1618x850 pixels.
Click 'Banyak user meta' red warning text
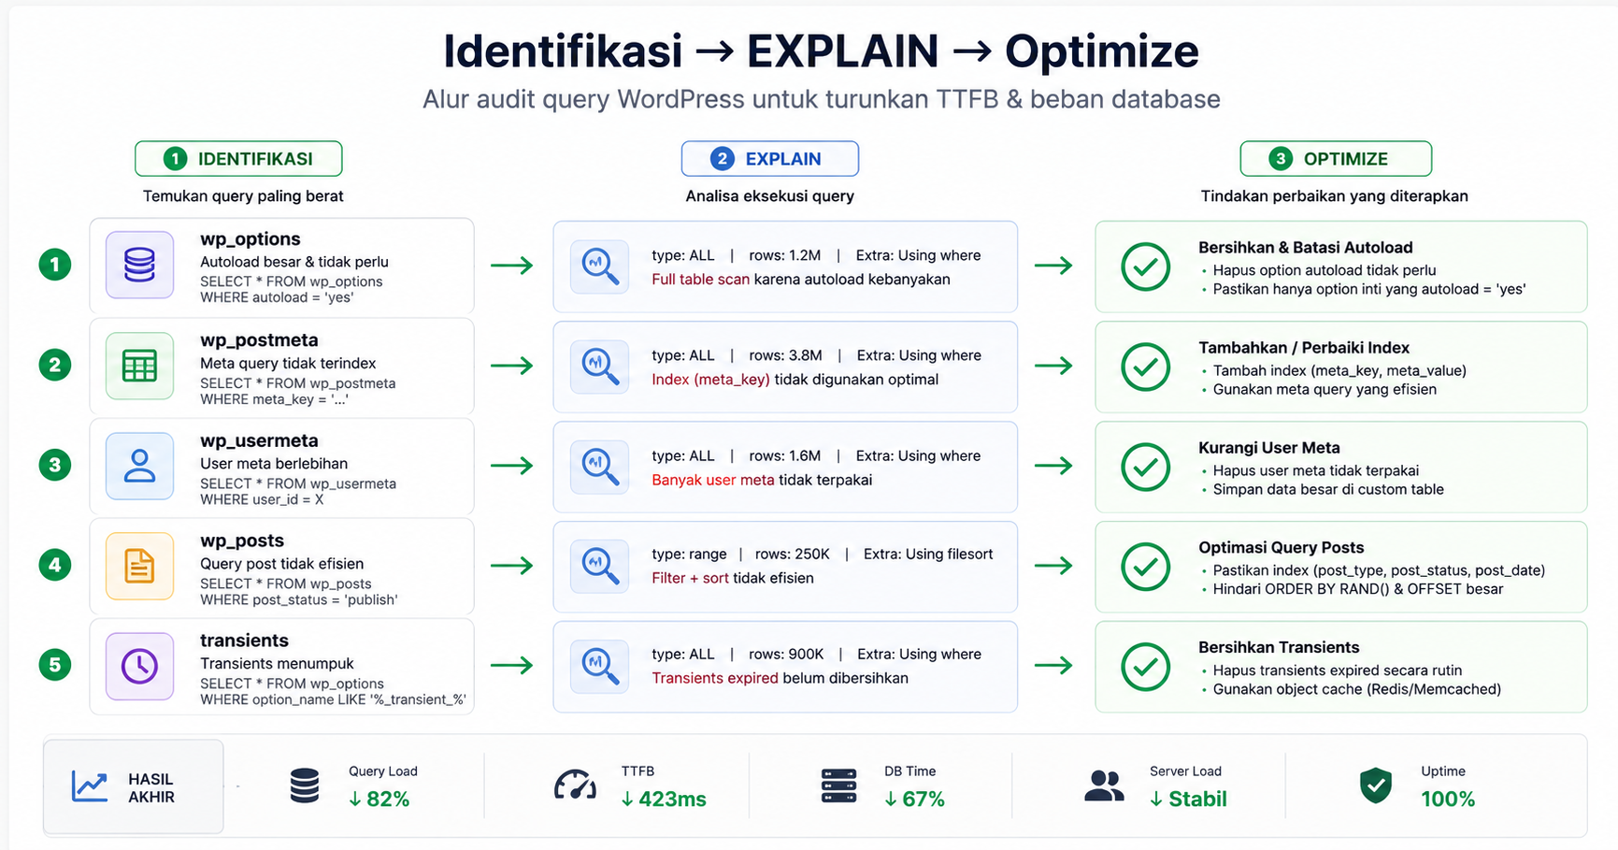pyautogui.click(x=712, y=480)
